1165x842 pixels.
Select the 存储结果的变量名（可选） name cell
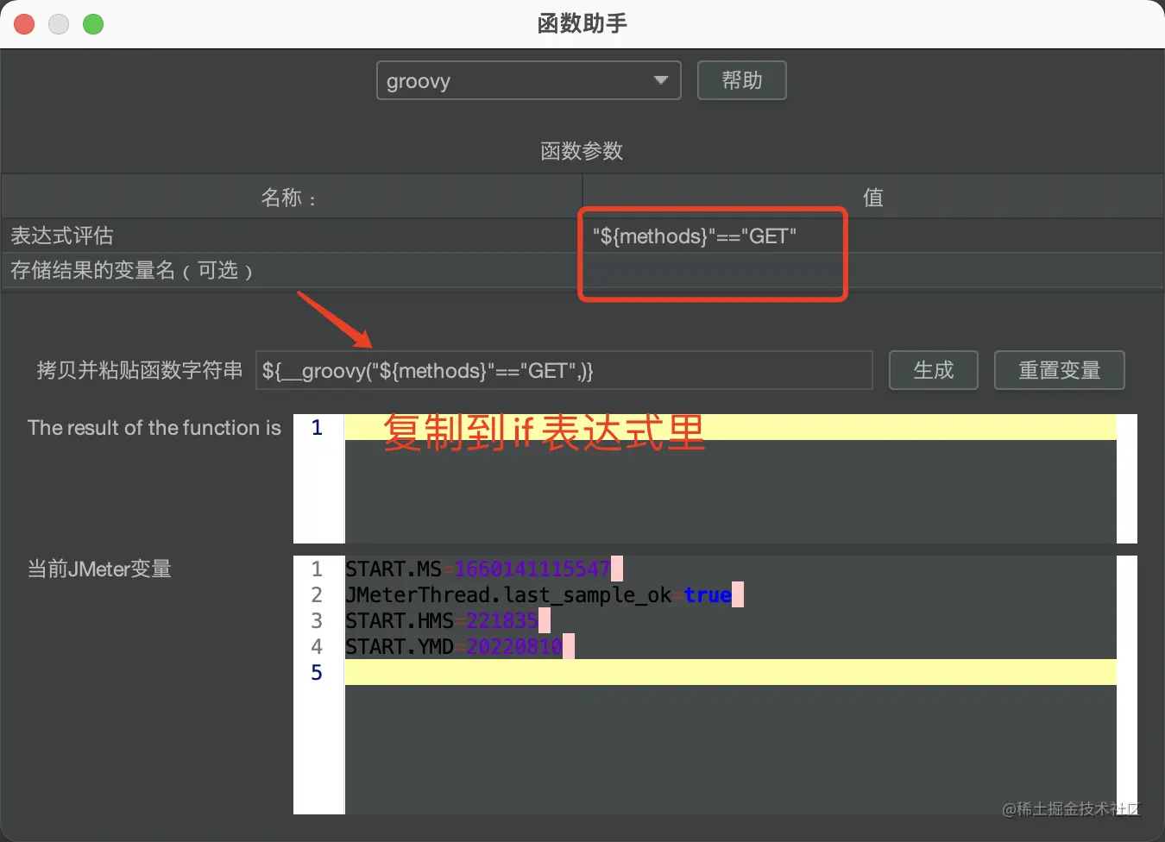292,270
